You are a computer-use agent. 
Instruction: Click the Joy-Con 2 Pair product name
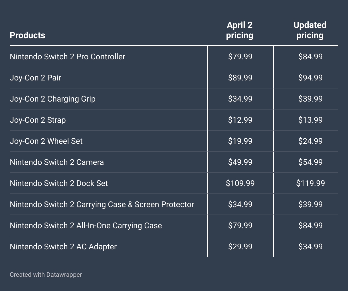tap(35, 78)
